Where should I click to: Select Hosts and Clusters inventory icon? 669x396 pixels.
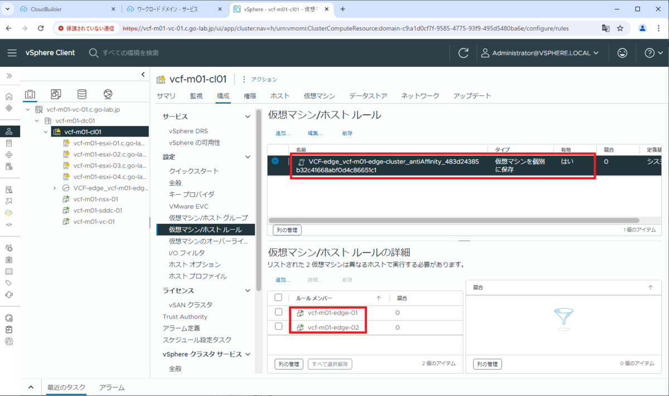pos(31,94)
